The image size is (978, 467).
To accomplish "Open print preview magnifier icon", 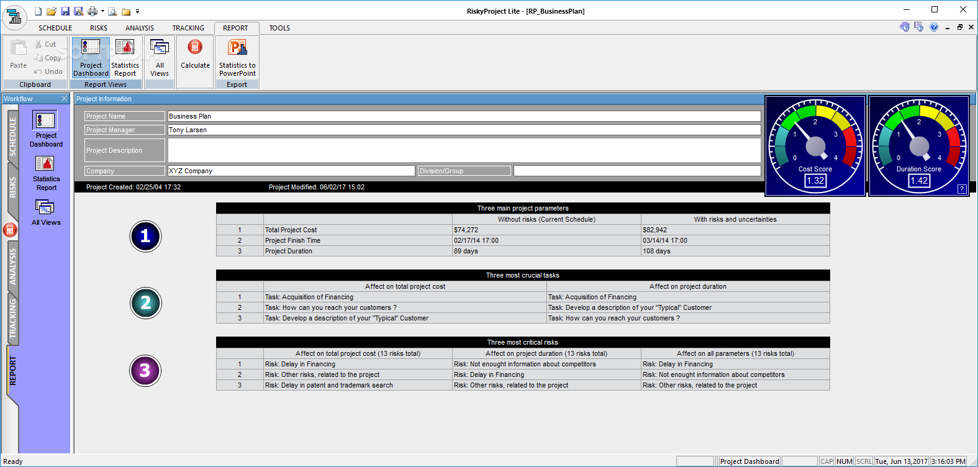I will click(112, 11).
